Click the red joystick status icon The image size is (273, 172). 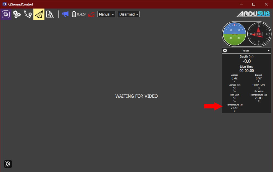[91, 15]
